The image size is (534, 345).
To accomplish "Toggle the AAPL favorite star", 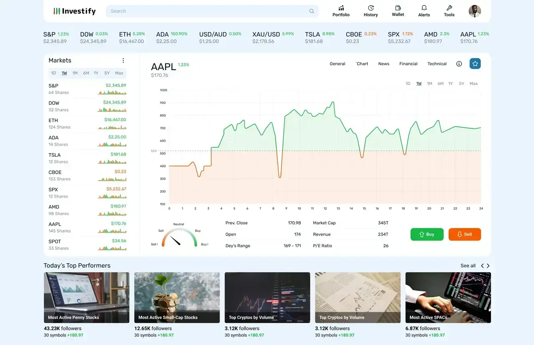I will (475, 63).
